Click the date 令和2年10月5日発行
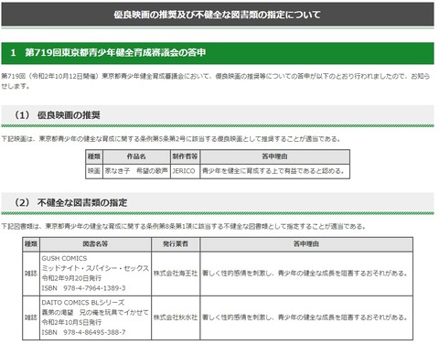The width and height of the screenshot is (439, 344). click(71, 322)
